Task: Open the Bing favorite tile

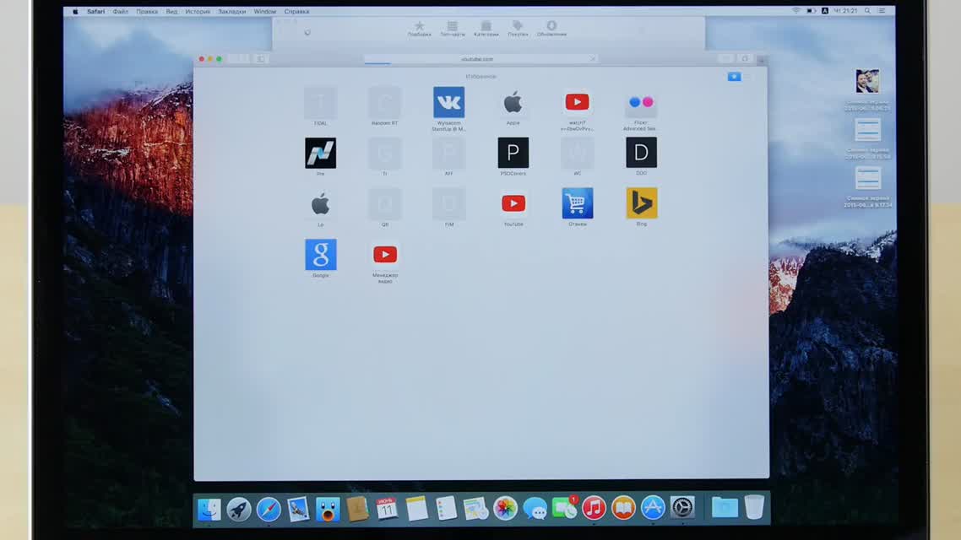Action: [x=641, y=203]
